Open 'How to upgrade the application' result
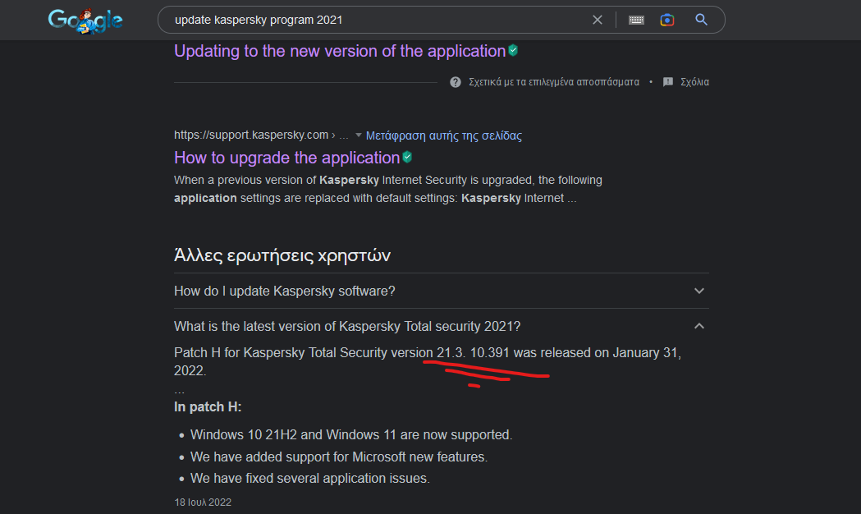The image size is (861, 514). point(286,158)
